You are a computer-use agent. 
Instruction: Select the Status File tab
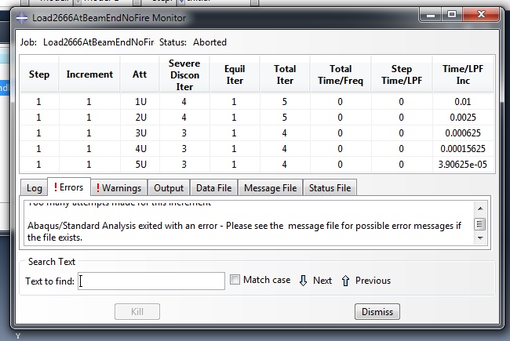pyautogui.click(x=330, y=188)
